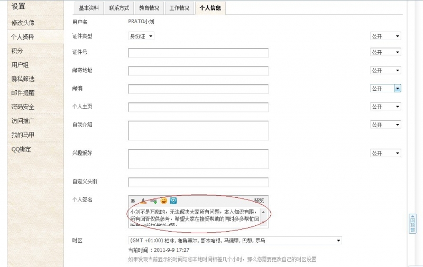The image size is (423, 267).
Task: Open the 教育情况 tab
Action: (x=149, y=8)
